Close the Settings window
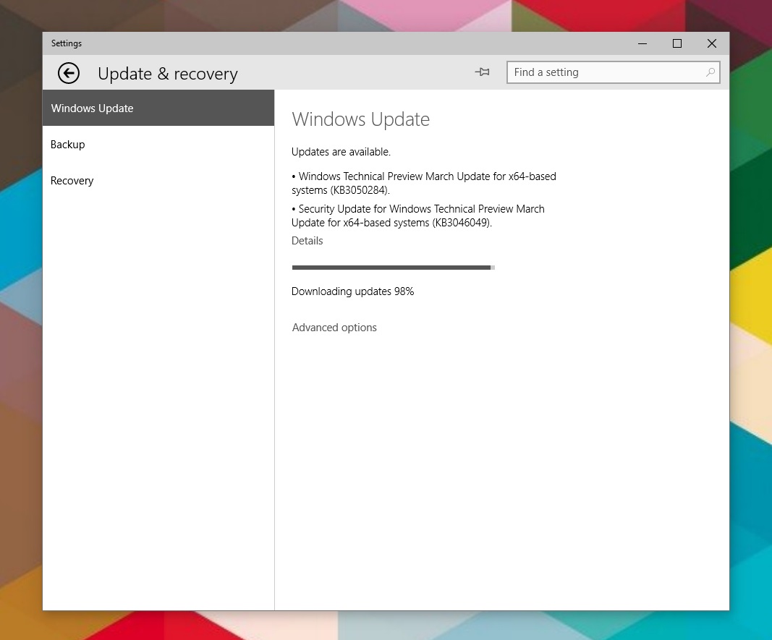Viewport: 772px width, 640px height. tap(711, 43)
